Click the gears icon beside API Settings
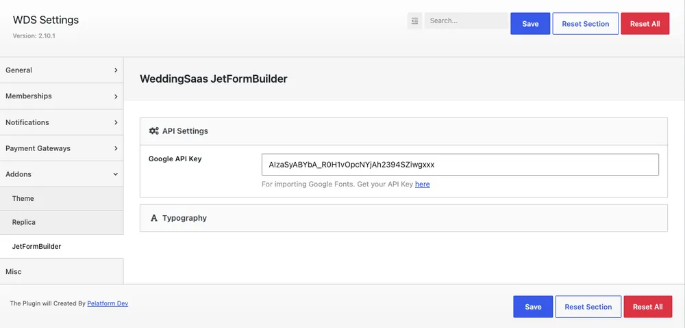This screenshot has height=328, width=685. [x=153, y=131]
